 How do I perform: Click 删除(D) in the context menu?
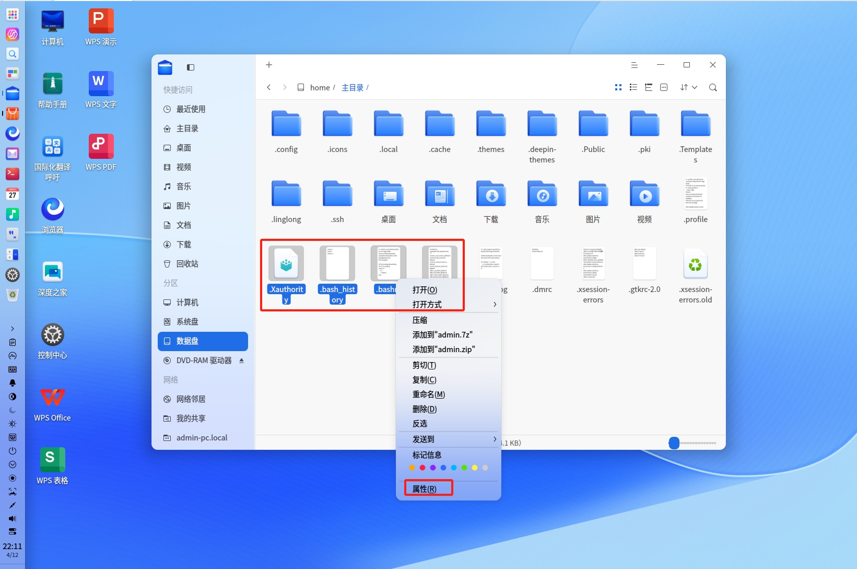(449, 409)
